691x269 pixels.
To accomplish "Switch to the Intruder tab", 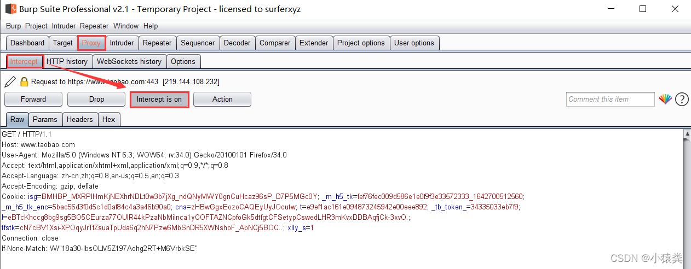I will pyautogui.click(x=122, y=43).
